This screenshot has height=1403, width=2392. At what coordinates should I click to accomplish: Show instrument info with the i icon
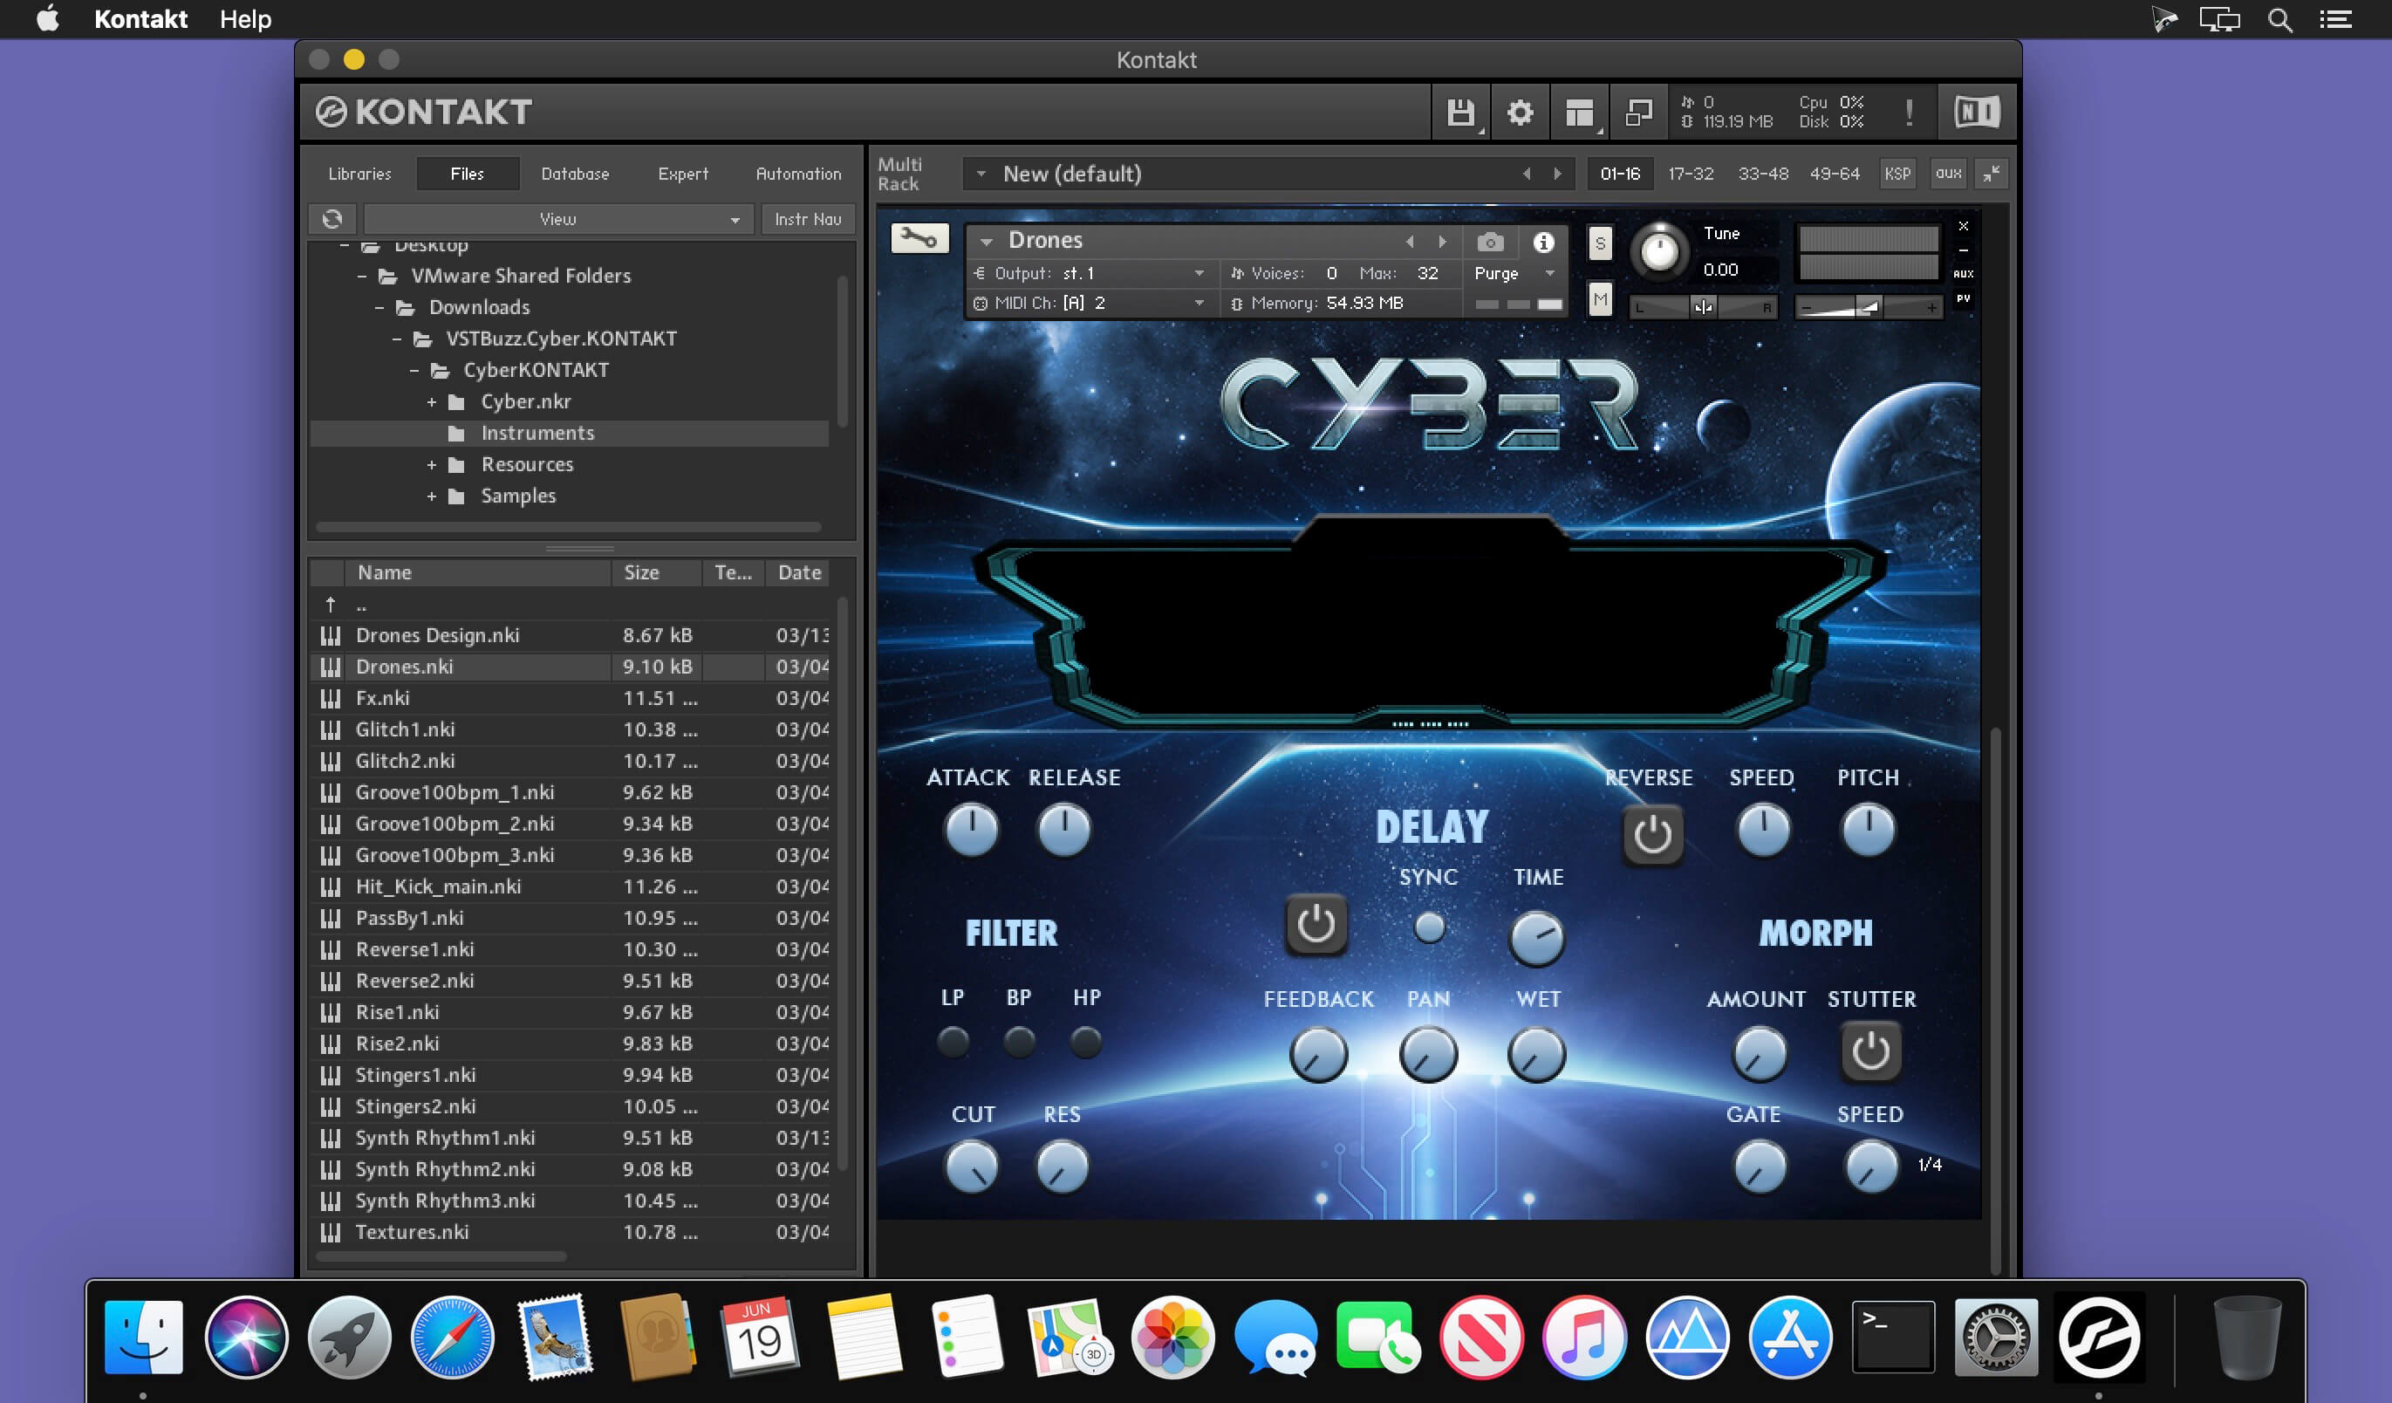(1543, 242)
